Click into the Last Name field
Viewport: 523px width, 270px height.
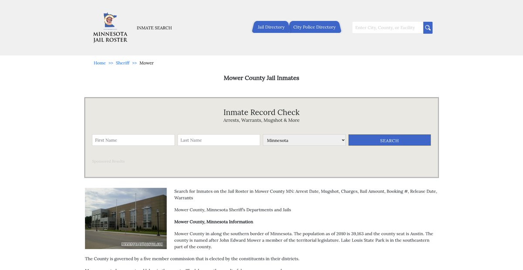coord(219,140)
